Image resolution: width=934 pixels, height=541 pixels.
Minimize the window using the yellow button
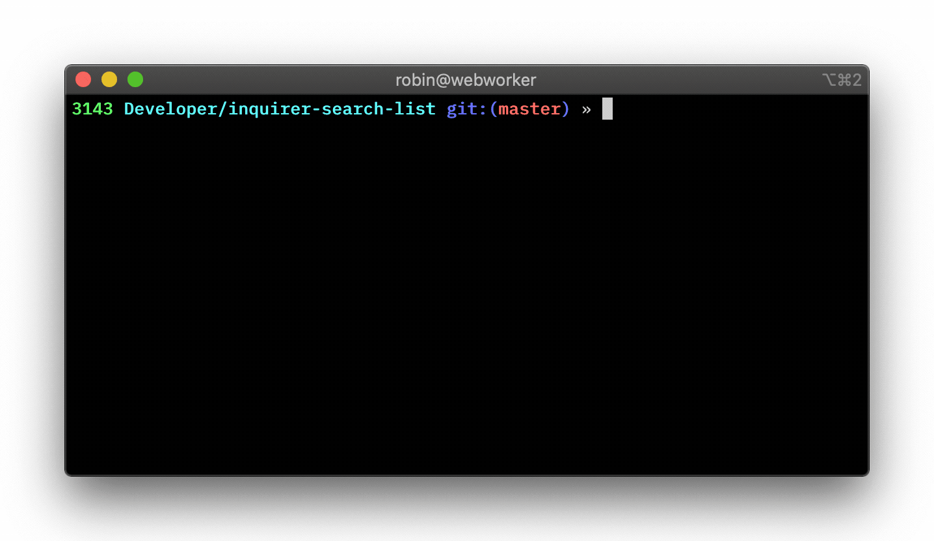pos(109,80)
